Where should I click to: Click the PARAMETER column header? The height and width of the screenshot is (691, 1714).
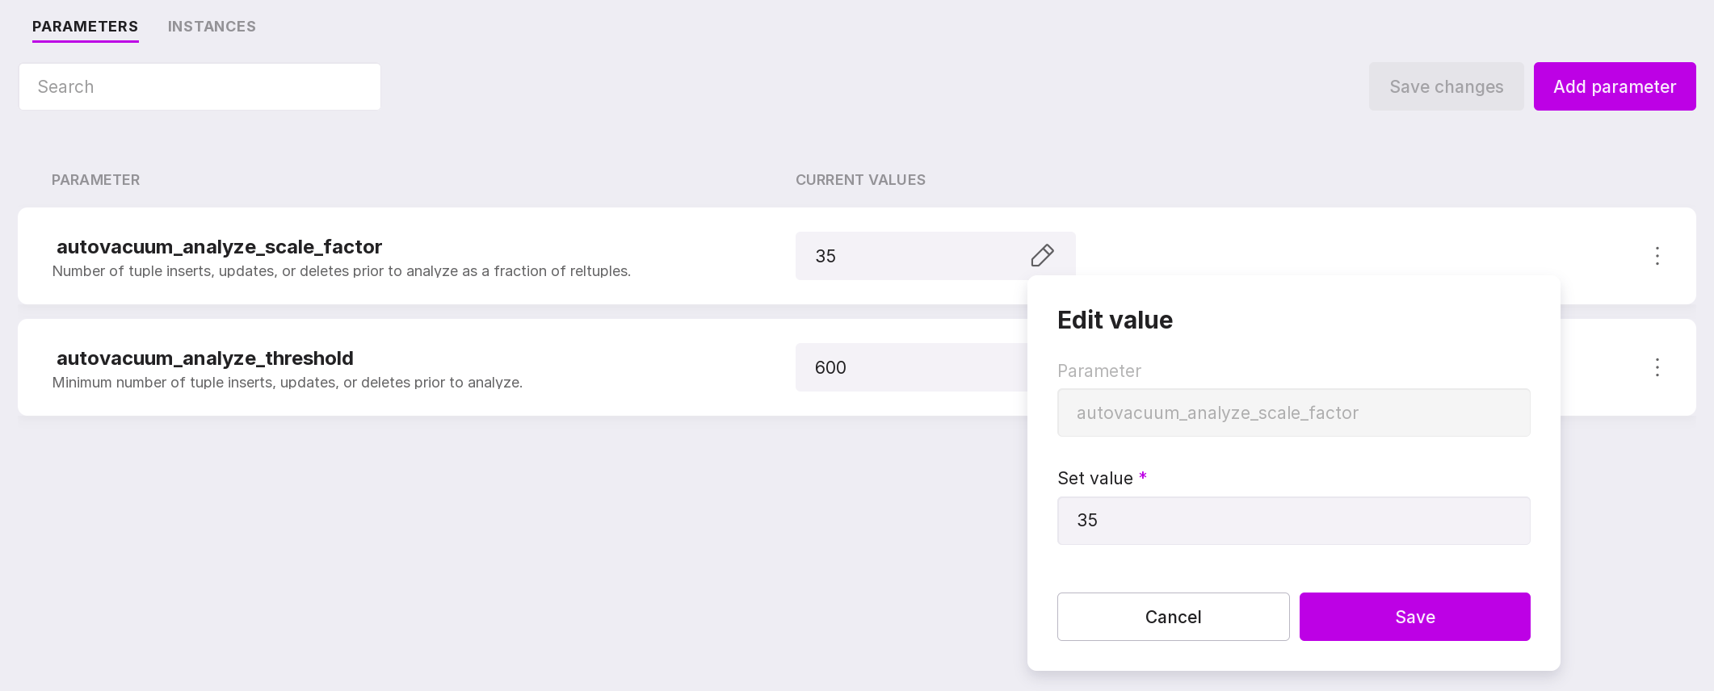(x=95, y=180)
